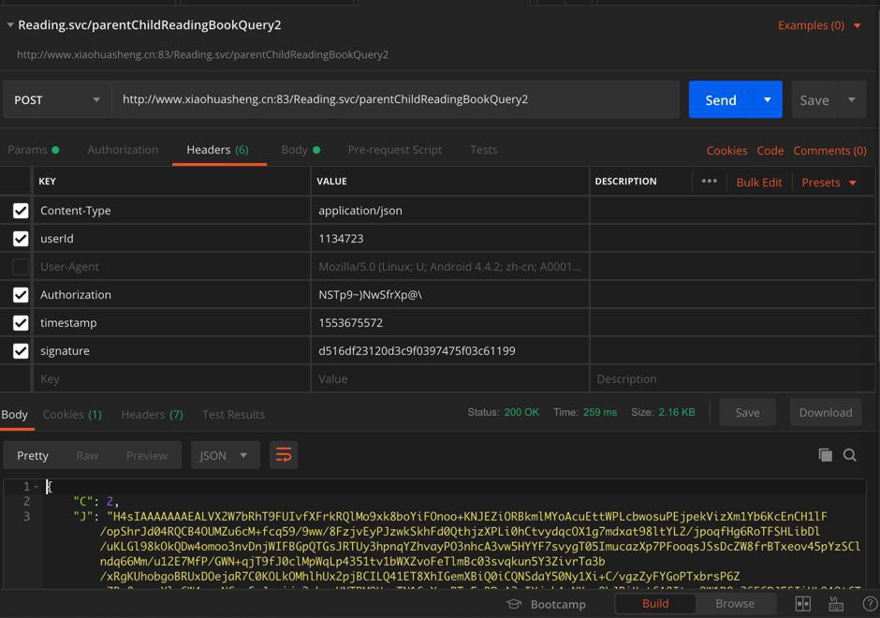The image size is (880, 618).
Task: Click the 259 ms response time
Action: tap(600, 412)
